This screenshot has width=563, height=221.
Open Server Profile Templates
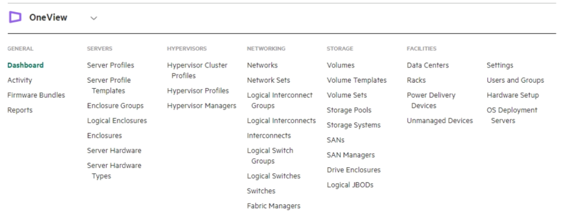pos(109,86)
